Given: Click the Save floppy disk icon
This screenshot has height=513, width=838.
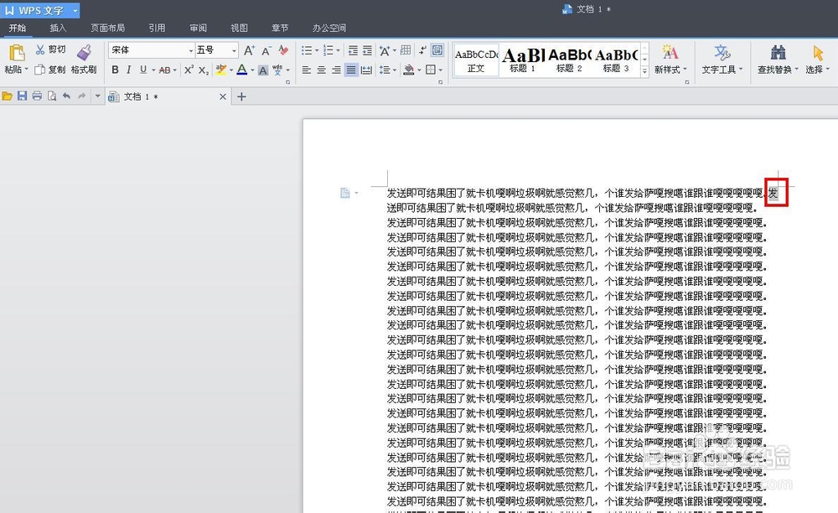Looking at the screenshot, I should (22, 96).
